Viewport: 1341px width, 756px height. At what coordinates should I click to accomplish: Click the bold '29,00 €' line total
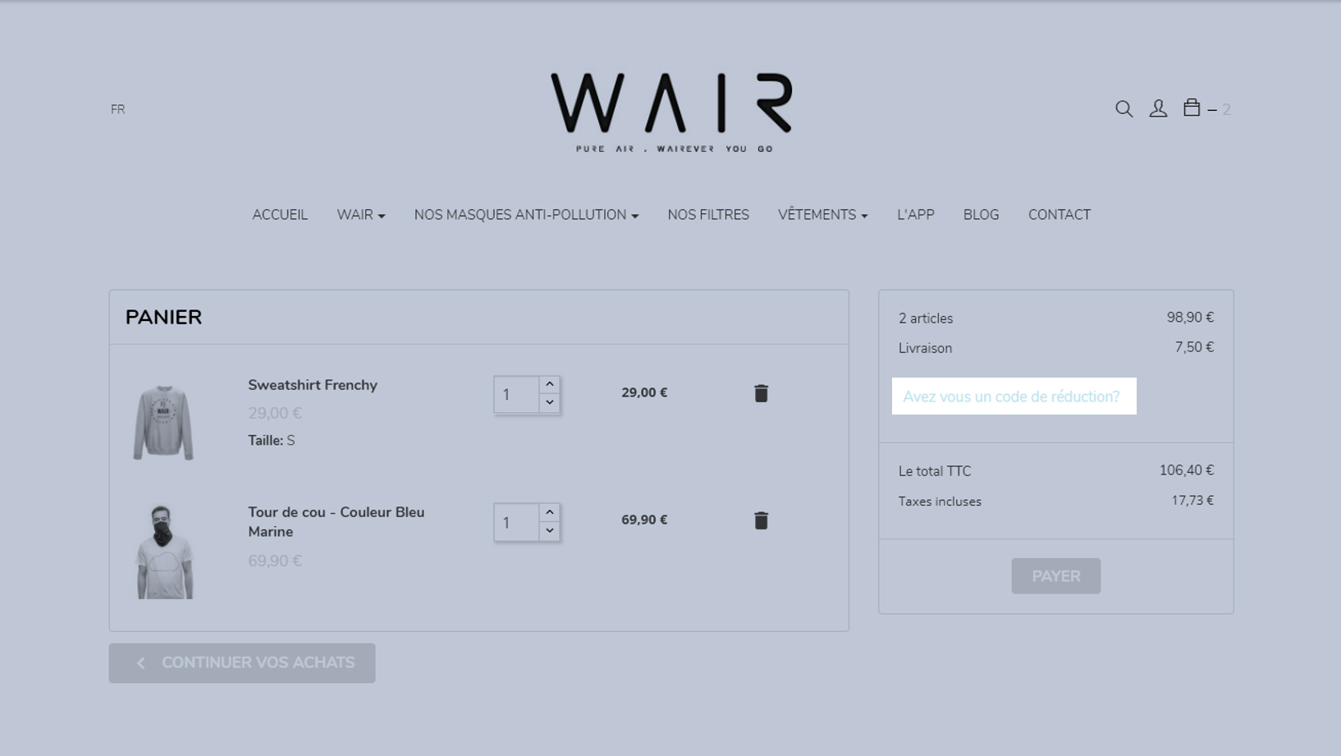point(644,392)
